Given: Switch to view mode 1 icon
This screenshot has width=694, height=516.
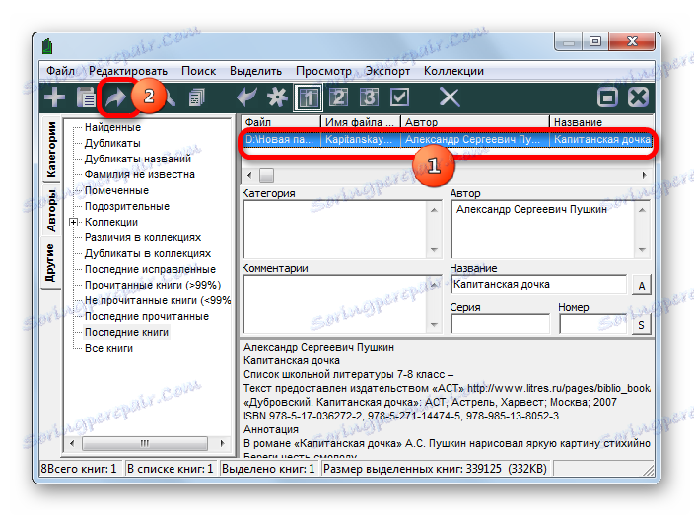Looking at the screenshot, I should pos(309,97).
